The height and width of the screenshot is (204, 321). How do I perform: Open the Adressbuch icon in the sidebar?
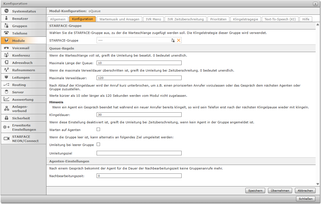tap(7, 63)
